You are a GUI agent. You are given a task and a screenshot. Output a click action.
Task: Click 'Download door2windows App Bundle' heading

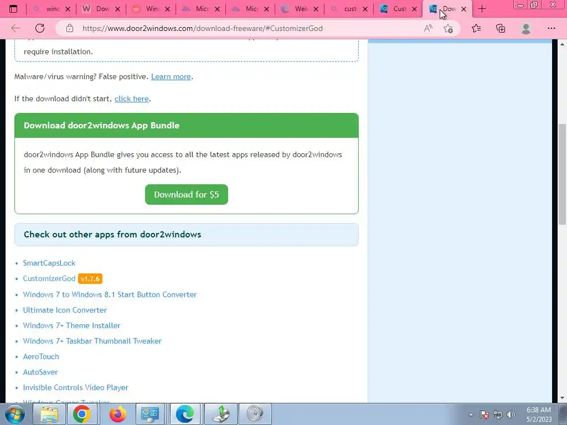102,126
